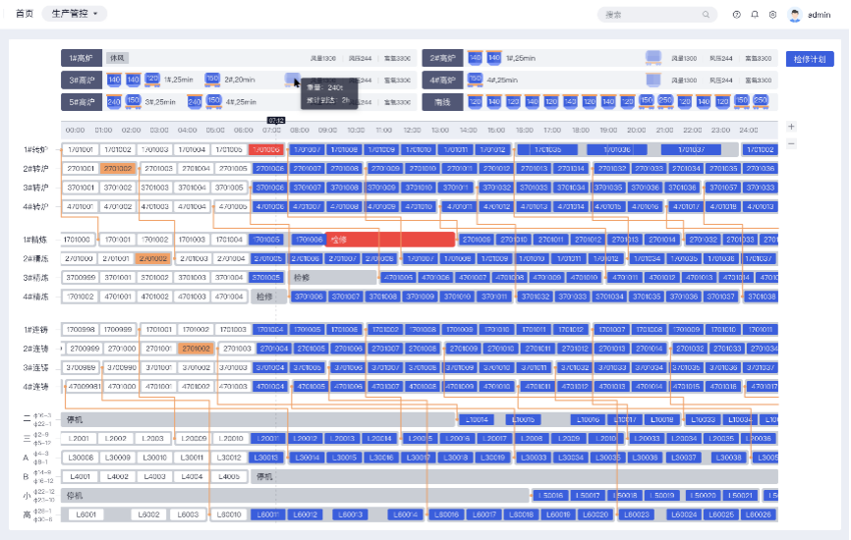Focus the 搜索 search field
This screenshot has width=851, height=540.
[657, 15]
